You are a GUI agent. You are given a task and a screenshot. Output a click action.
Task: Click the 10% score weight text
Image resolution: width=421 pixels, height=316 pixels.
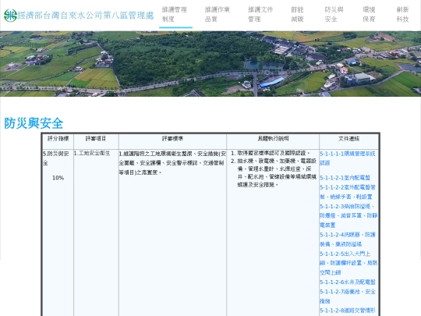click(58, 178)
